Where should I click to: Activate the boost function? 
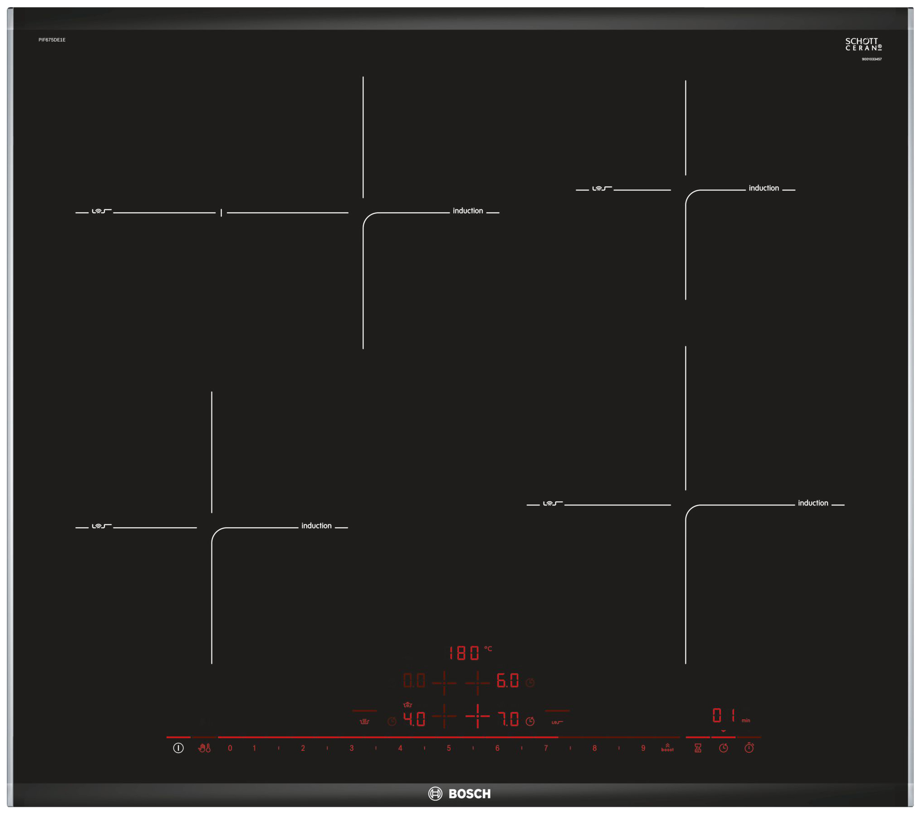coord(667,747)
